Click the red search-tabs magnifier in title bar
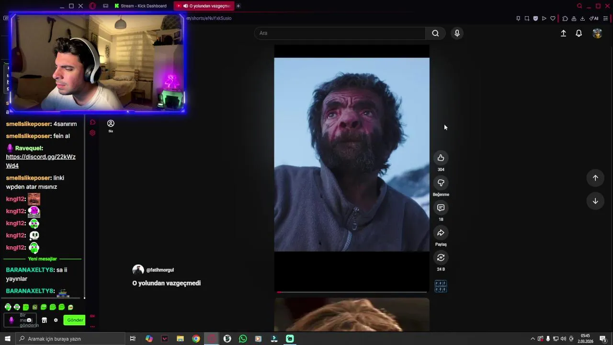 coord(579,6)
